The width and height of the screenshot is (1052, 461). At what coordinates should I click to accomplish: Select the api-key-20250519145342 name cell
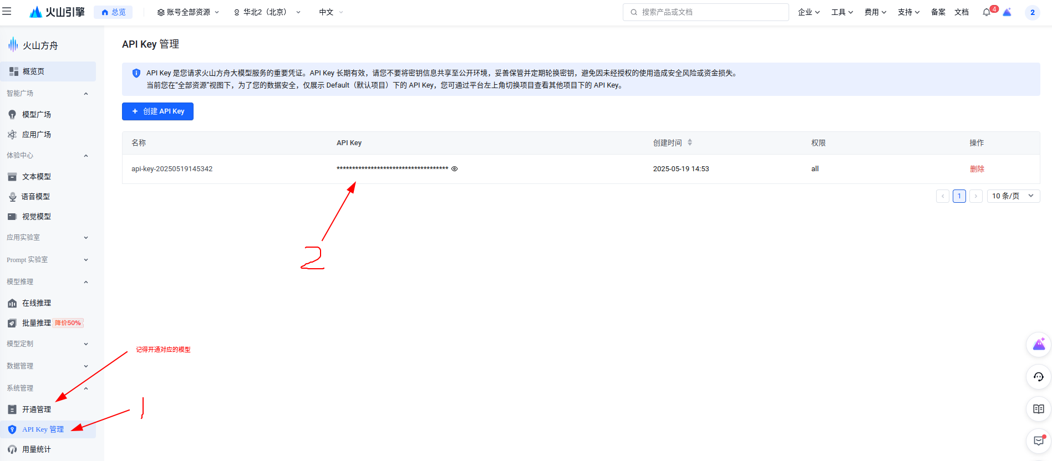(172, 169)
